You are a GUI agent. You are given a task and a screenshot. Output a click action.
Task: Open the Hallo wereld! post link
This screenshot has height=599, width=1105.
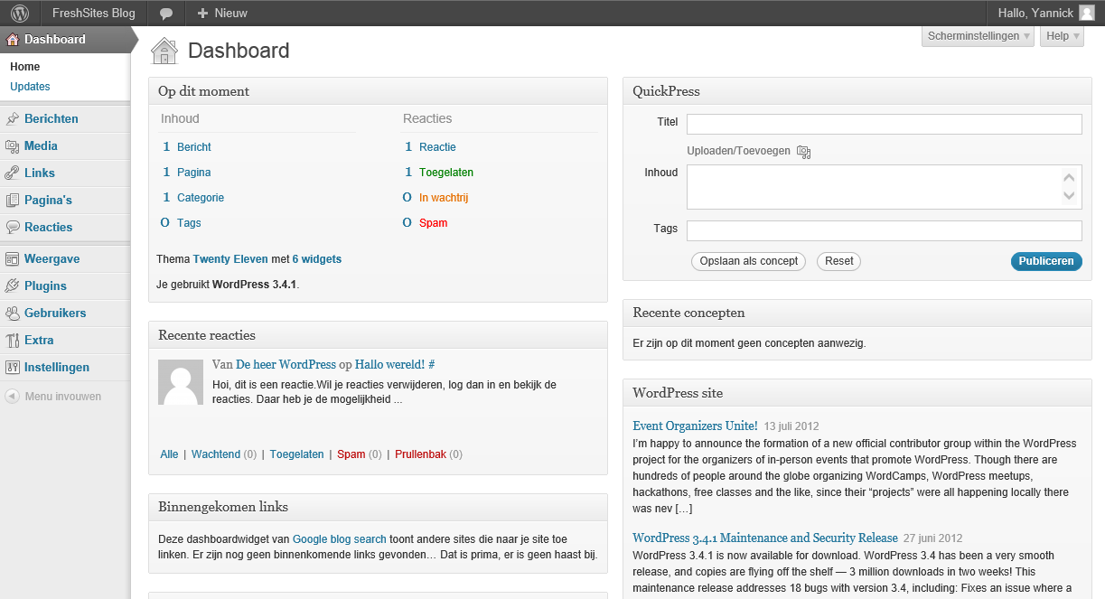(x=389, y=364)
